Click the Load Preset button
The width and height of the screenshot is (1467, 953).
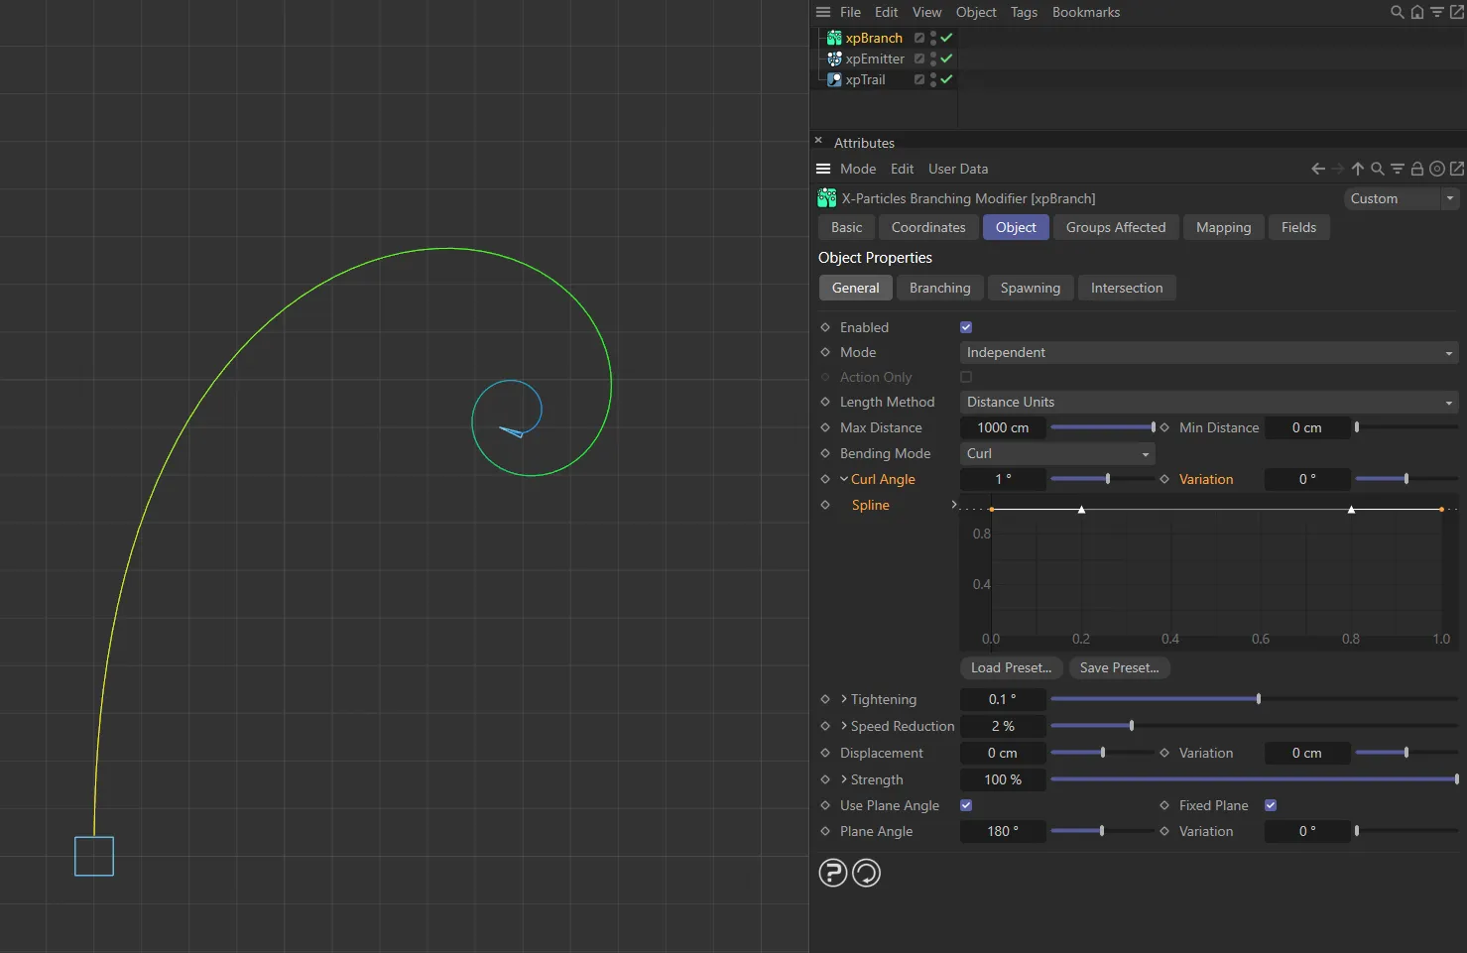[x=1011, y=667]
